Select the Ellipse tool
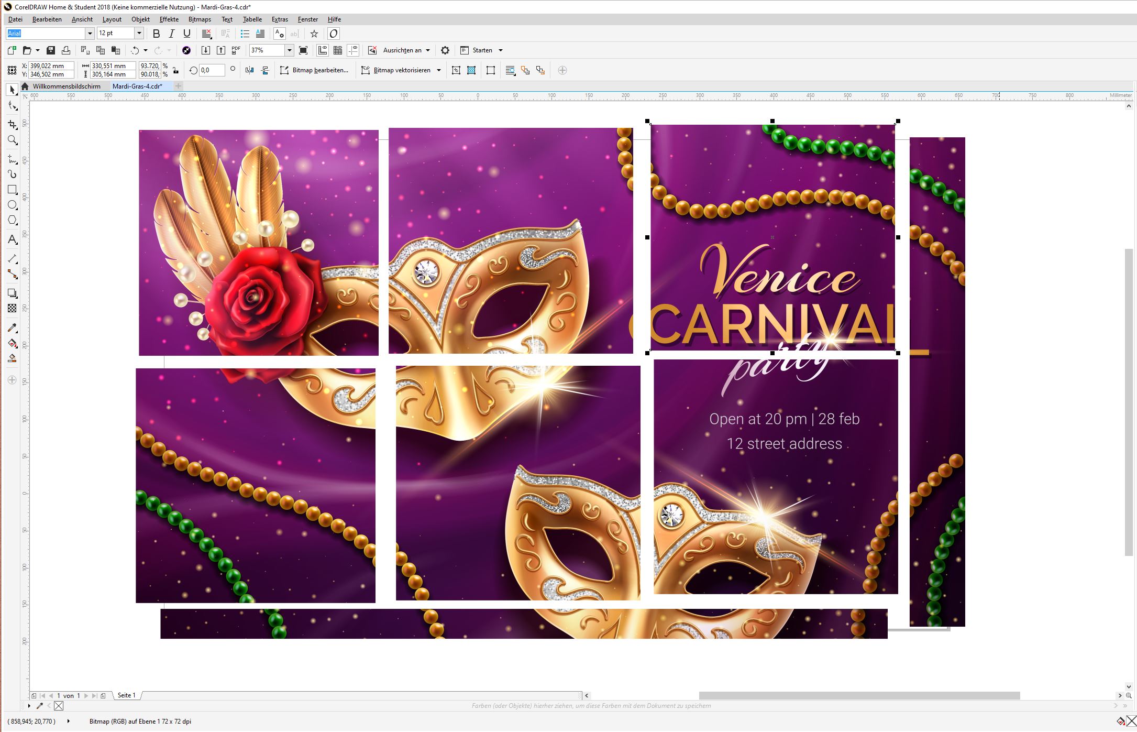This screenshot has height=732, width=1137. click(12, 205)
